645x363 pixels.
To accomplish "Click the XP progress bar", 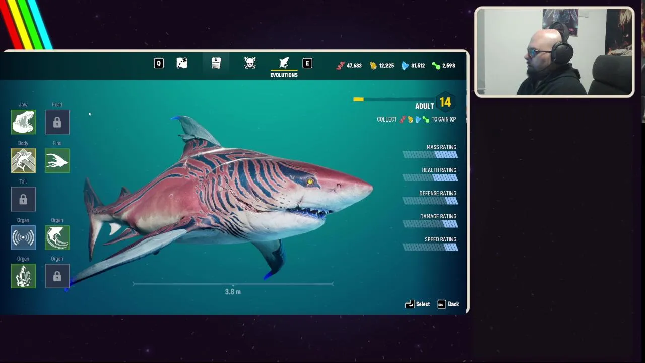I will click(394, 99).
